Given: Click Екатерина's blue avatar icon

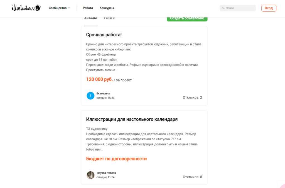Looking at the screenshot, I should (x=90, y=96).
